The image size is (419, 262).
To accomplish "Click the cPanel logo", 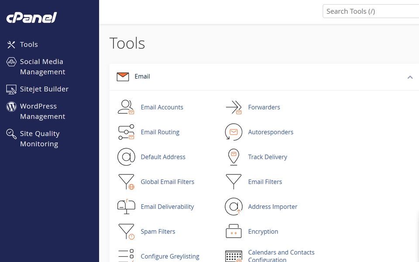I will tap(31, 17).
